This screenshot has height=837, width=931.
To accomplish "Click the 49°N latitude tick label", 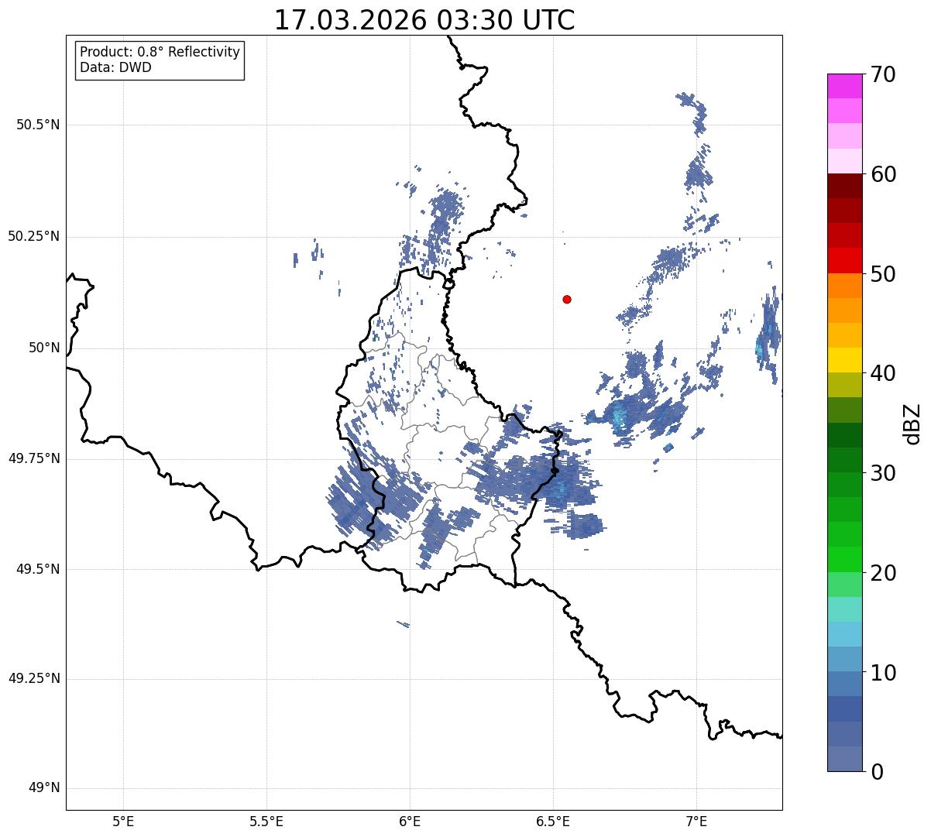I will (x=44, y=787).
